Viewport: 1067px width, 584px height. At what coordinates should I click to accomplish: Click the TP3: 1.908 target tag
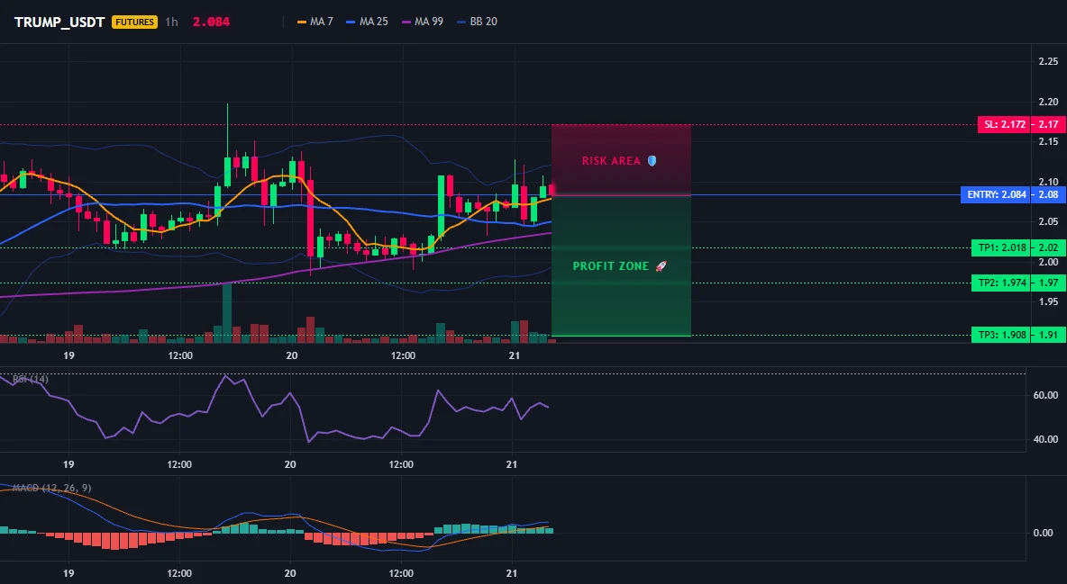click(1001, 335)
